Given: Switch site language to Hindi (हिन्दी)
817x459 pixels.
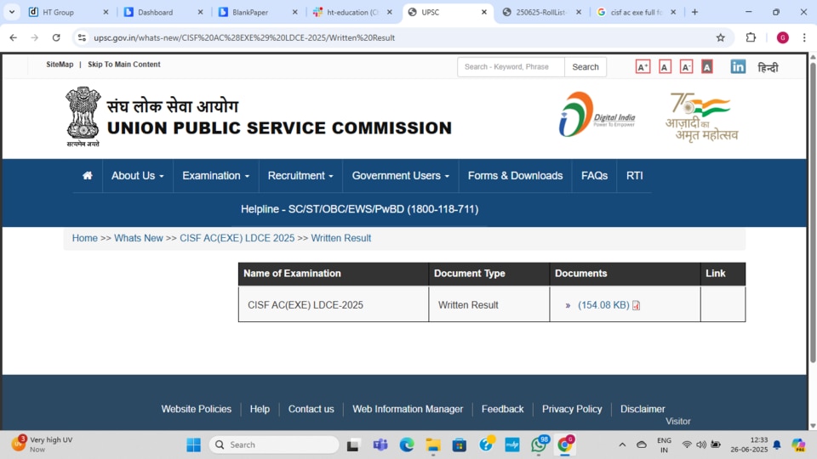Looking at the screenshot, I should coord(768,68).
